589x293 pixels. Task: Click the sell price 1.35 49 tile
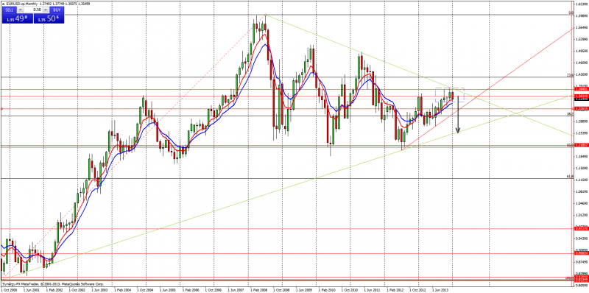tap(17, 18)
